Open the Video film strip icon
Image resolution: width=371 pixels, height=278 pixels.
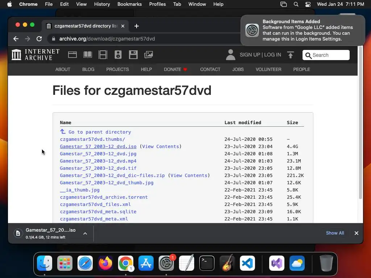point(103,55)
